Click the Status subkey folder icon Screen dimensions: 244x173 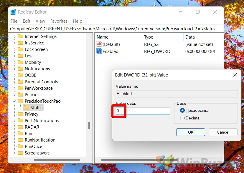[x=26, y=108]
